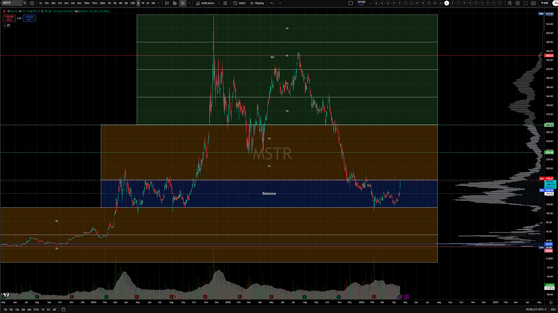Expand the chart style dropdown arrow
Viewport: 558px width, 313px height.
[x=189, y=3]
